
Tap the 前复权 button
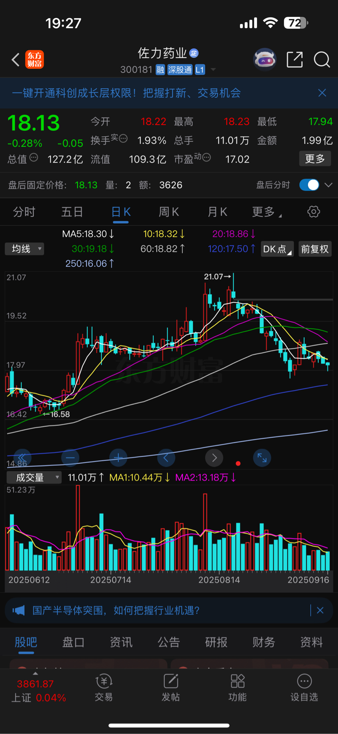[315, 249]
